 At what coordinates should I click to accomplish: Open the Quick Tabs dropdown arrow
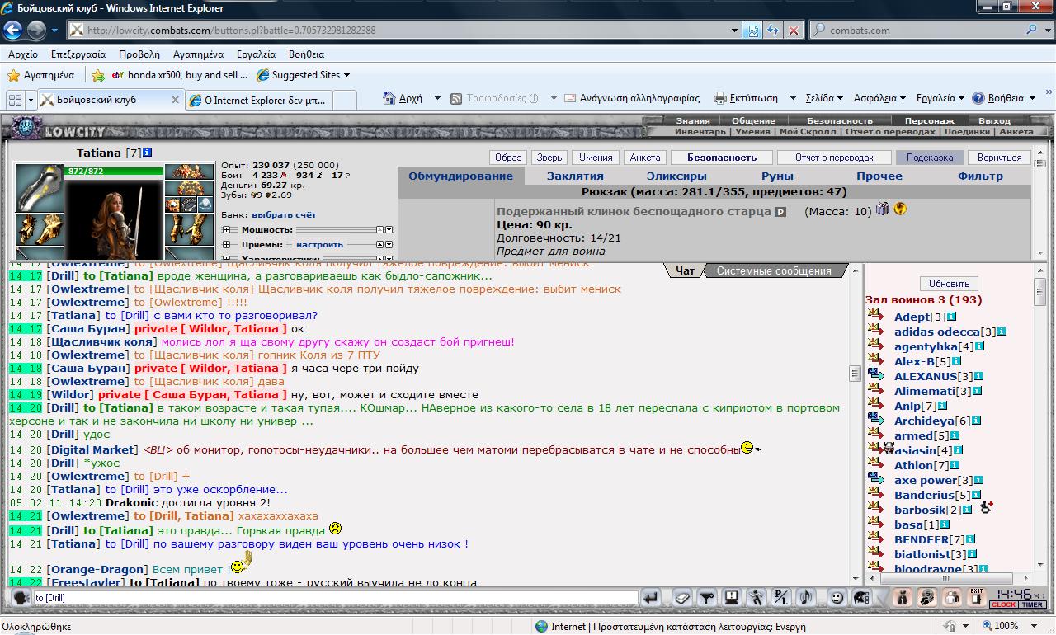point(31,100)
